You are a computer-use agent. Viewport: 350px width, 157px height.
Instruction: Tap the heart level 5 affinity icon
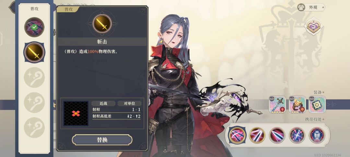(x=314, y=26)
